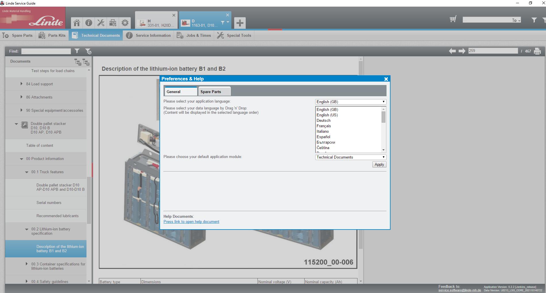Apply the Find filter funnel
Image resolution: width=546 pixels, height=293 pixels.
[77, 51]
